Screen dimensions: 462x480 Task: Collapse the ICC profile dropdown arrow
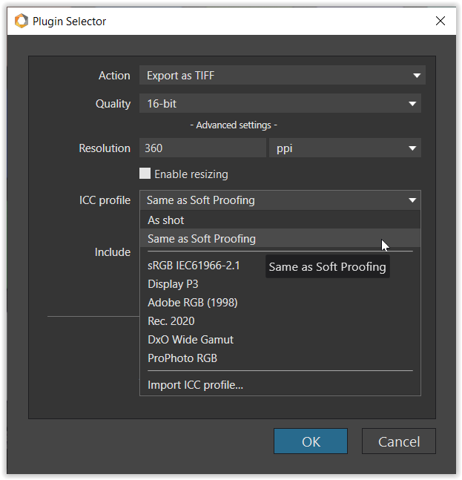click(412, 200)
